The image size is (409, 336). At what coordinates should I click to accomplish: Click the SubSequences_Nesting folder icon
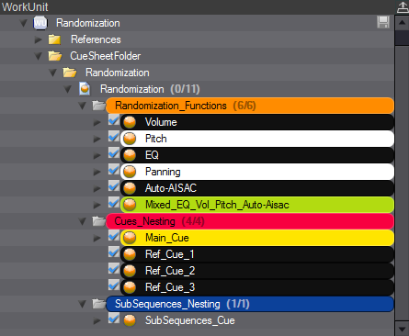[98, 304]
